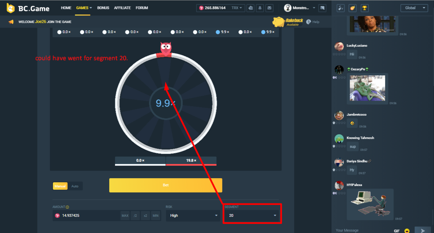Viewport: 434px width, 233px height.
Task: Click the Help question mark icon
Action: tap(309, 22)
